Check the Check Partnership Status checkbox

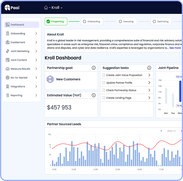104,90
